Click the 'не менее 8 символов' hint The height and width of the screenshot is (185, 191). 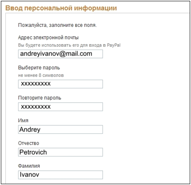click(41, 75)
